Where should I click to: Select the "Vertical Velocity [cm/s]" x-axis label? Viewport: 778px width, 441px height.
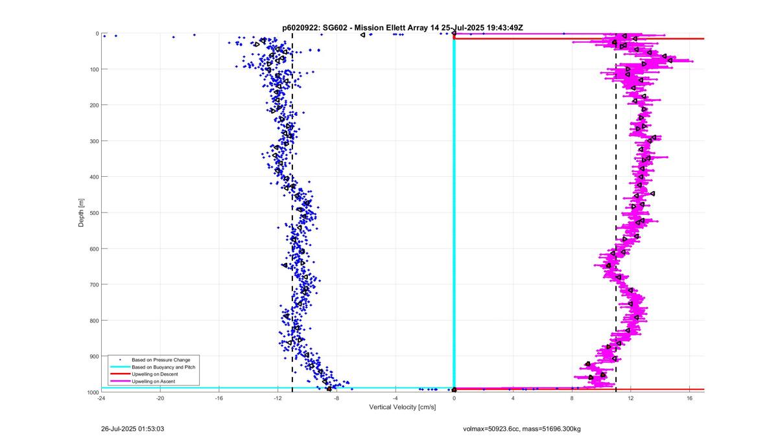pos(403,407)
